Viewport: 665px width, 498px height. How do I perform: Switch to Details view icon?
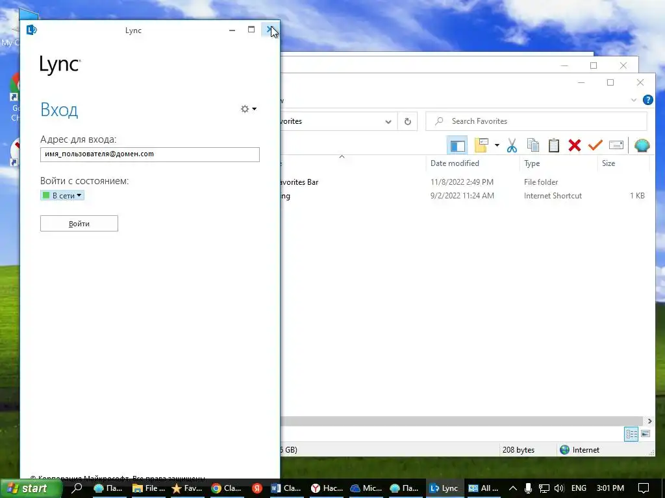pyautogui.click(x=631, y=434)
